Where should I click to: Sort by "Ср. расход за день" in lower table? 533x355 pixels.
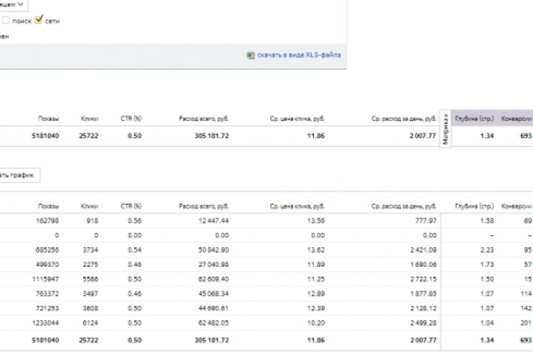coord(404,205)
